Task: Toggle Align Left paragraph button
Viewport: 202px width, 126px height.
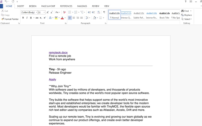Action: tap(70, 18)
